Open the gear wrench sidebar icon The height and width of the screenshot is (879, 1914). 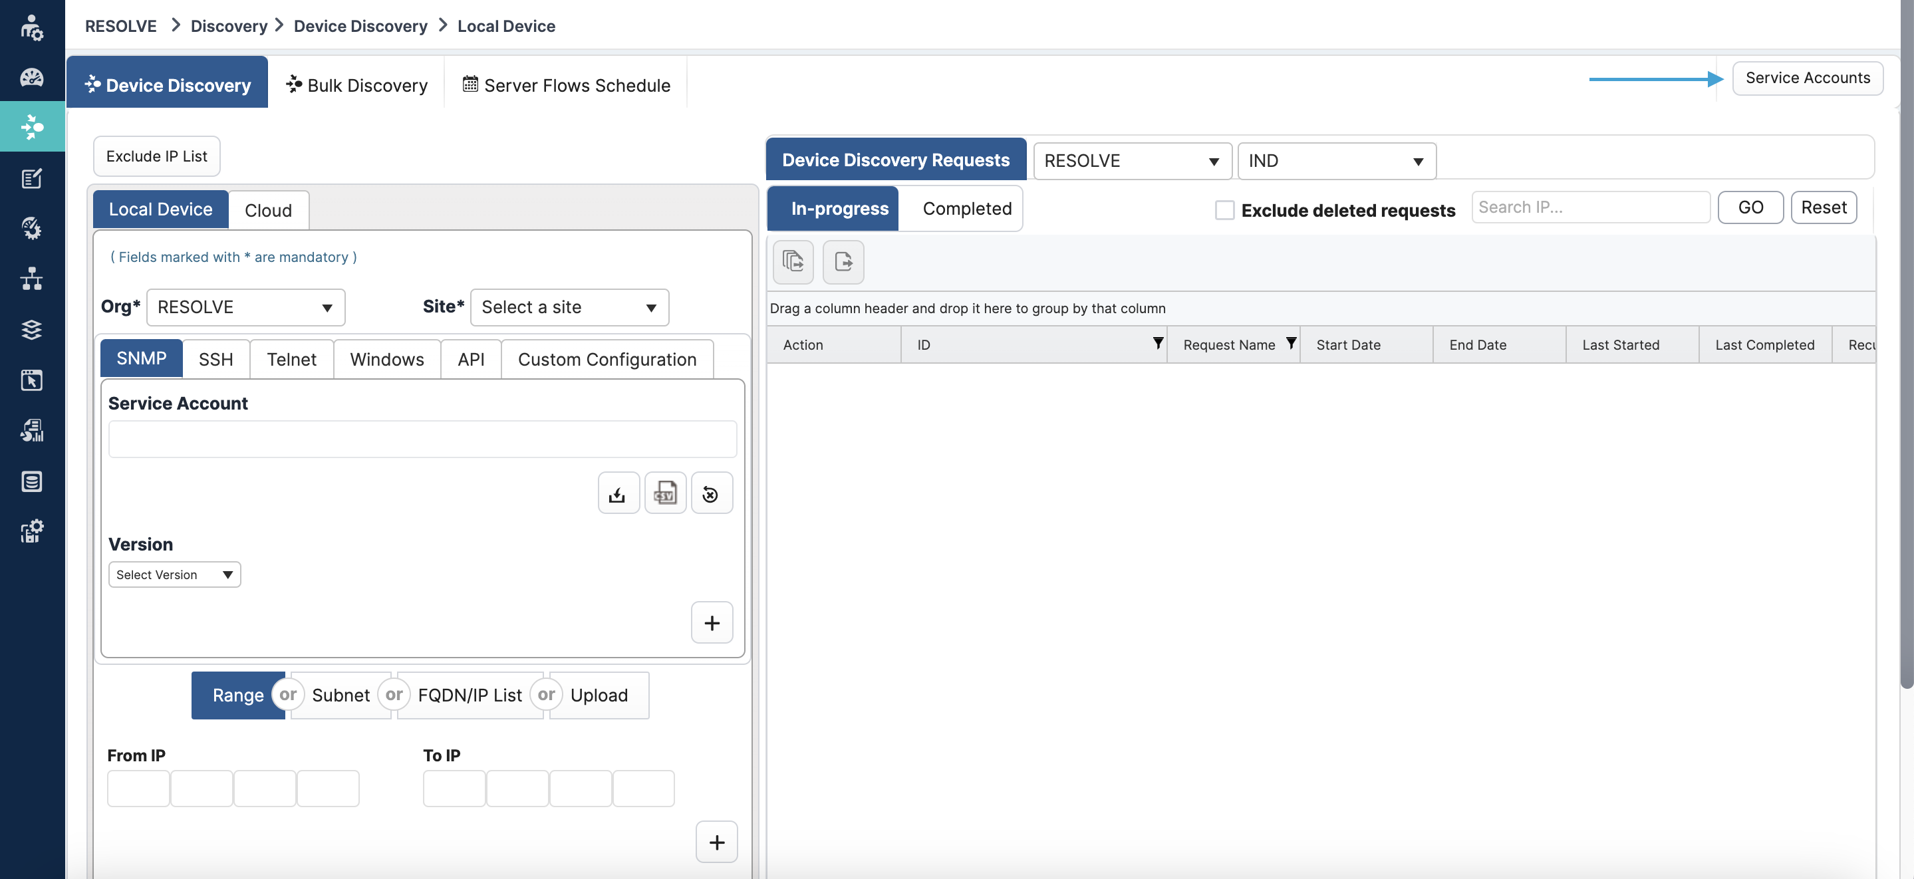coord(31,228)
